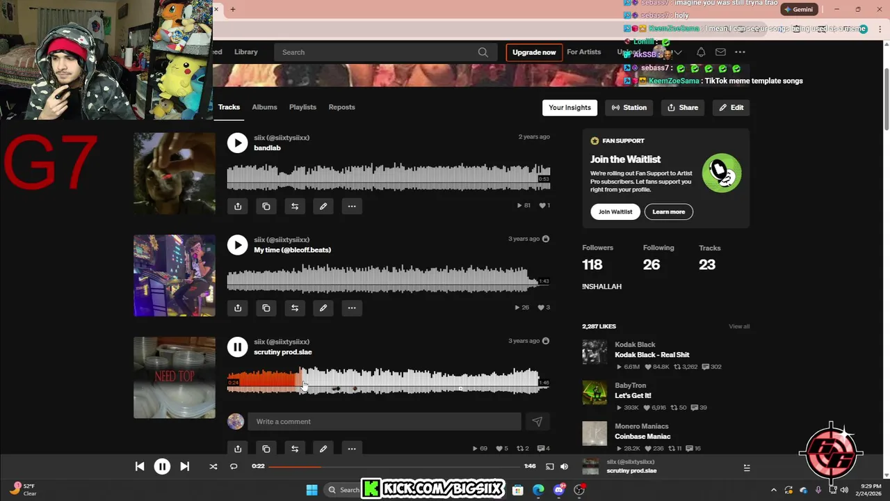This screenshot has height=501, width=890.
Task: Open profile avatar dropdown chevron in header
Action: tap(678, 53)
